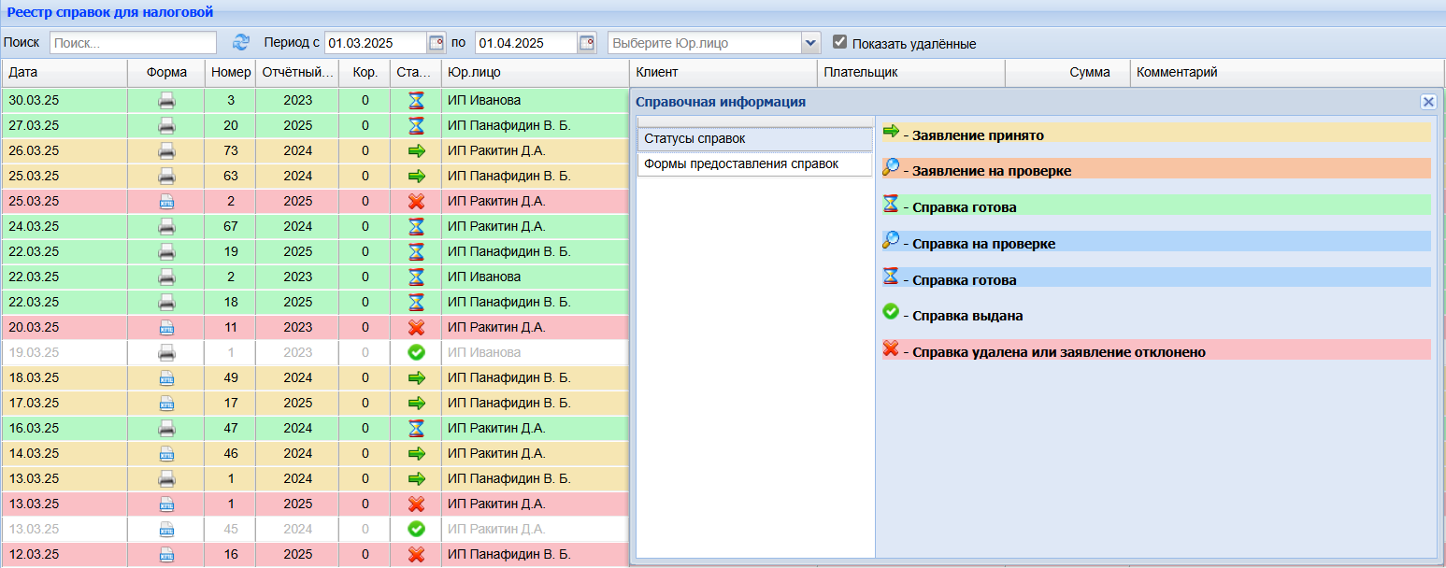Select Формы предоставления справок item

point(754,163)
